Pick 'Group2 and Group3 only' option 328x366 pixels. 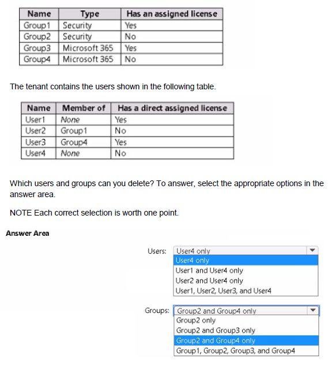(x=246, y=330)
